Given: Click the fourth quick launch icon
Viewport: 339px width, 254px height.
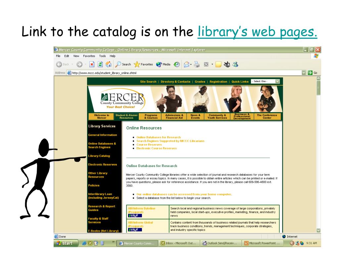Looking at the screenshot, I should 102,243.
